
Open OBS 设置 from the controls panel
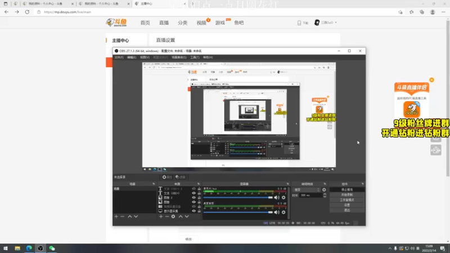pos(347,205)
